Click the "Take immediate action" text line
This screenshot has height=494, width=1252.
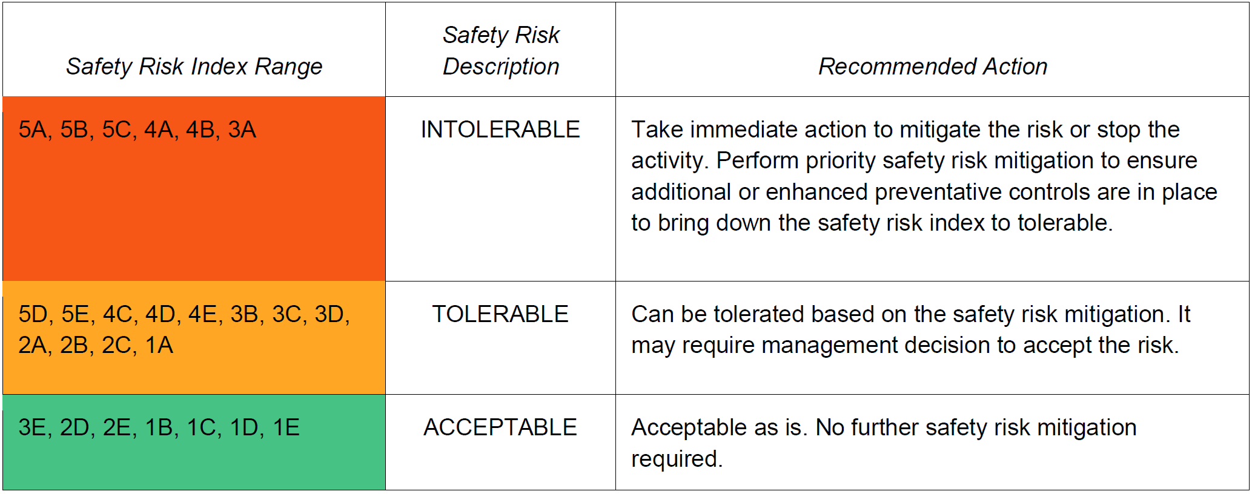pyautogui.click(x=905, y=130)
